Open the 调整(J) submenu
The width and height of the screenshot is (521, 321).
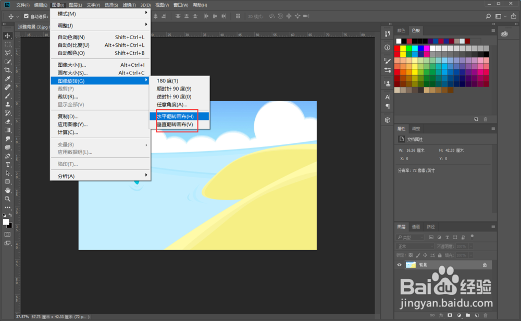pyautogui.click(x=101, y=26)
